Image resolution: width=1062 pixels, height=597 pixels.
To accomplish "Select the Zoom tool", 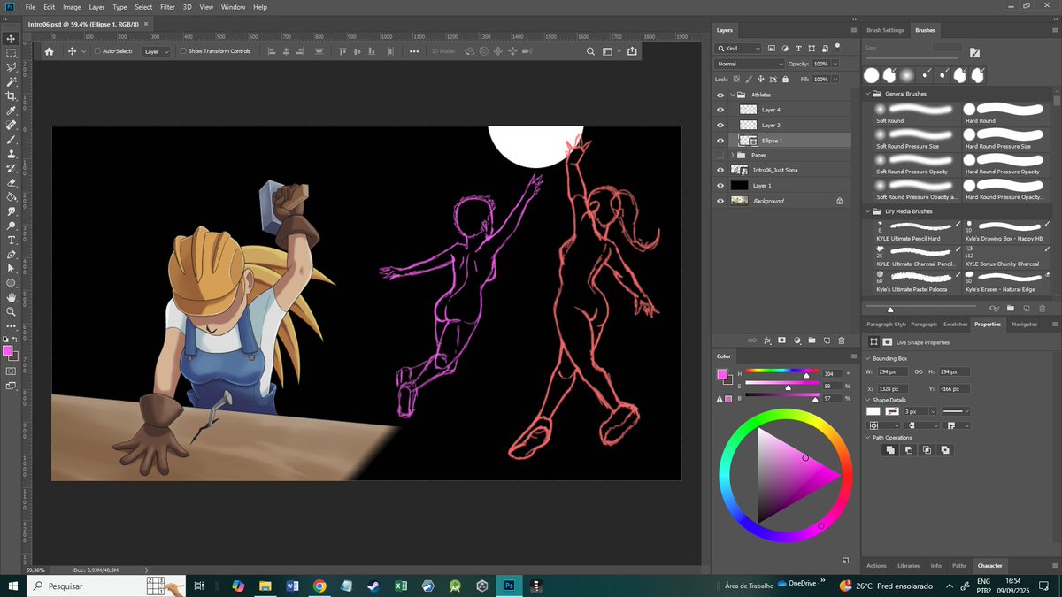I will (x=12, y=311).
